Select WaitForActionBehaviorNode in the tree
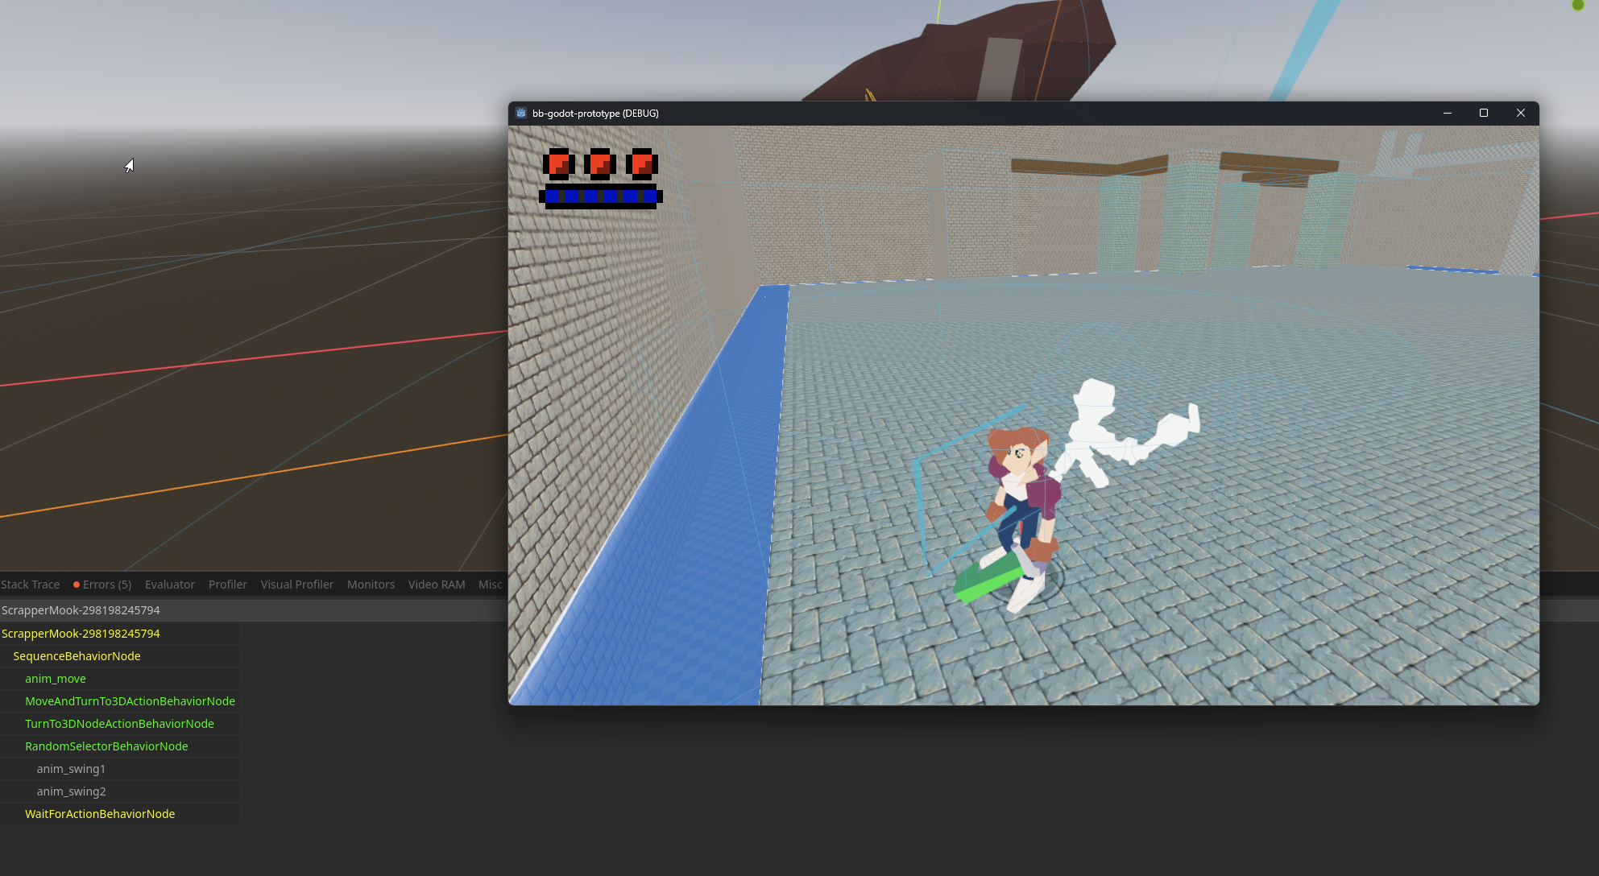The image size is (1599, 876). (100, 814)
